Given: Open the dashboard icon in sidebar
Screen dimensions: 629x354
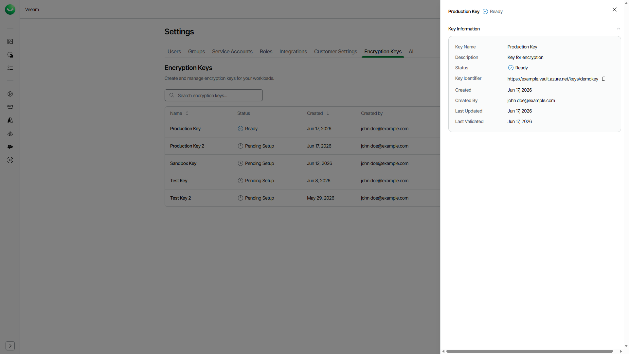Looking at the screenshot, I should [x=10, y=42].
